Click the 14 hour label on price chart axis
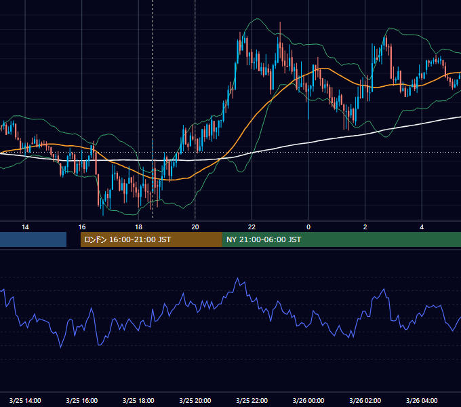The width and height of the screenshot is (461, 407). (x=25, y=227)
